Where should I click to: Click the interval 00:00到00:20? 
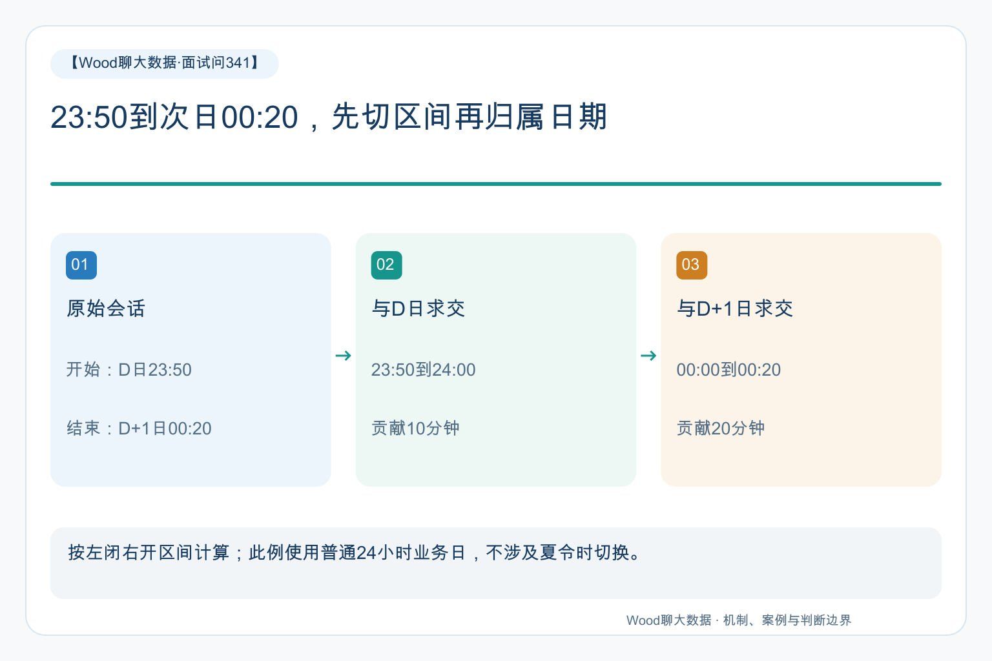pos(728,370)
